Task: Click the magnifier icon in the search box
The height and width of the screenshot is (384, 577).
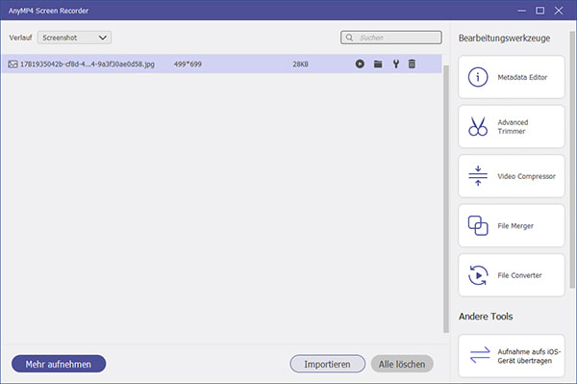Action: tap(349, 38)
